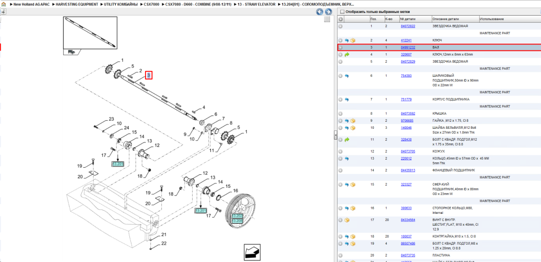
Task: Open the yellow box icon on the 323327 row
Action: coord(353,185)
